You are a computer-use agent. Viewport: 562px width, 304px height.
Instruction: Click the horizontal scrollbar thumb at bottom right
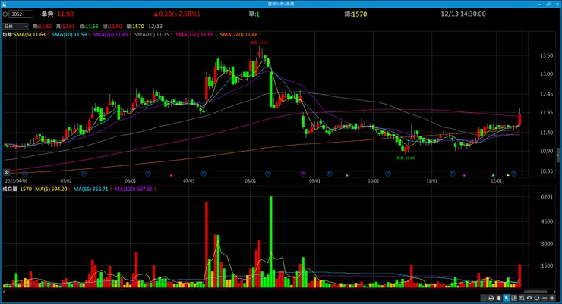point(535,292)
